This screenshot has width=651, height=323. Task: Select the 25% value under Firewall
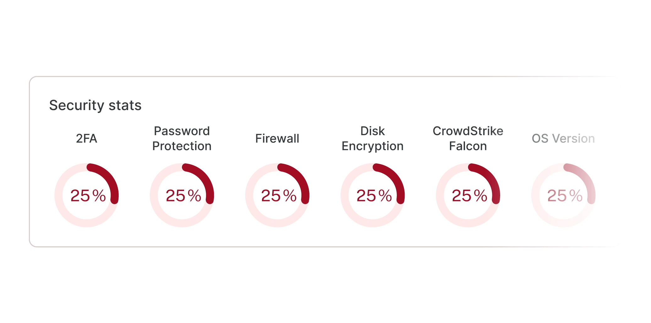[x=279, y=196]
